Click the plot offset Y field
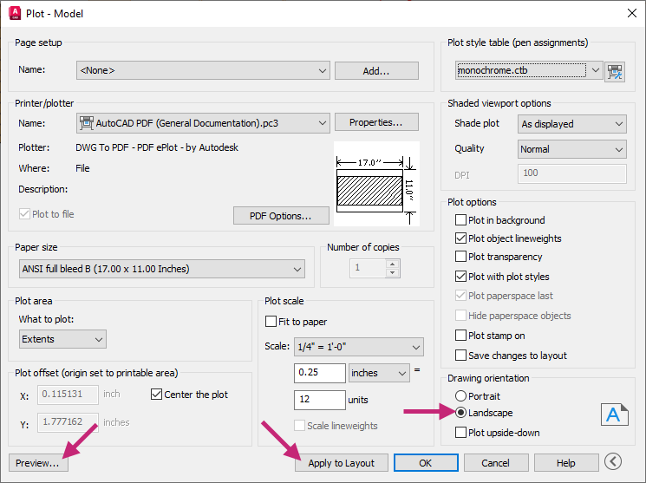Image resolution: width=646 pixels, height=483 pixels. (x=68, y=422)
